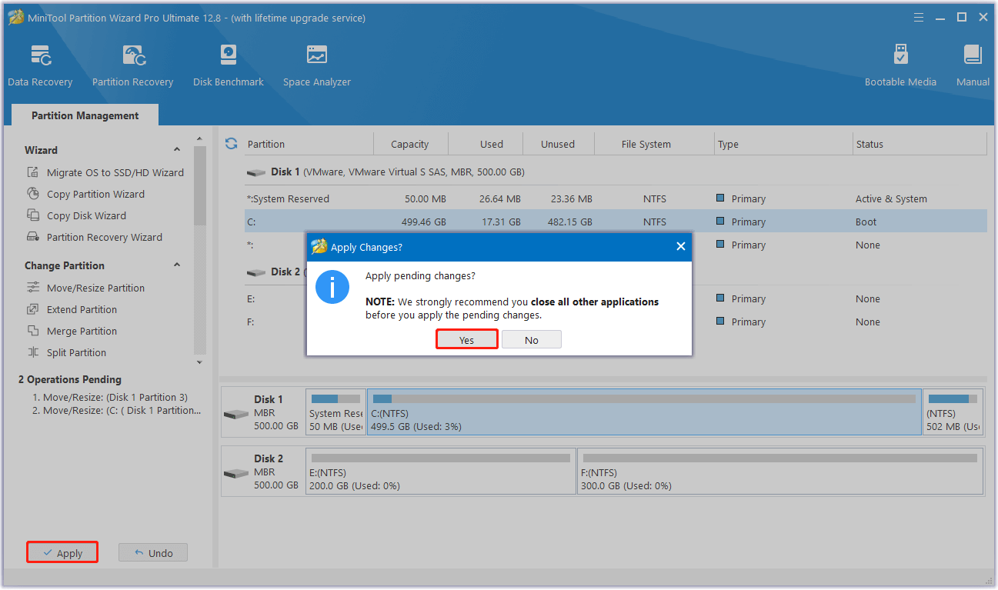Close the Apply Changes dialog
This screenshot has width=998, height=590.
click(680, 247)
